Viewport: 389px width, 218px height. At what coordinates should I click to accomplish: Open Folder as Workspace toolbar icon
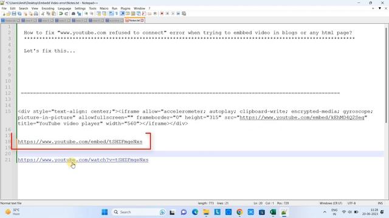pyautogui.click(x=150, y=13)
